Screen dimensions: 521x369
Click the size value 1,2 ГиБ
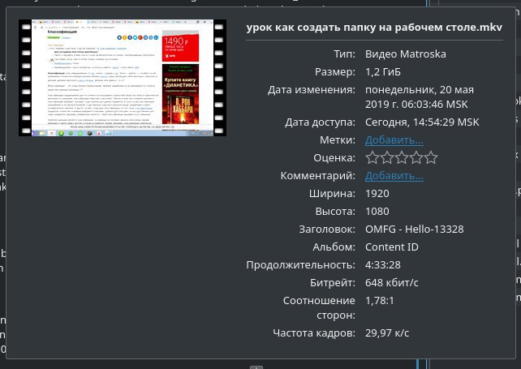click(383, 71)
